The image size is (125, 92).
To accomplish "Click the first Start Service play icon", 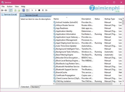I will point(32,10).
